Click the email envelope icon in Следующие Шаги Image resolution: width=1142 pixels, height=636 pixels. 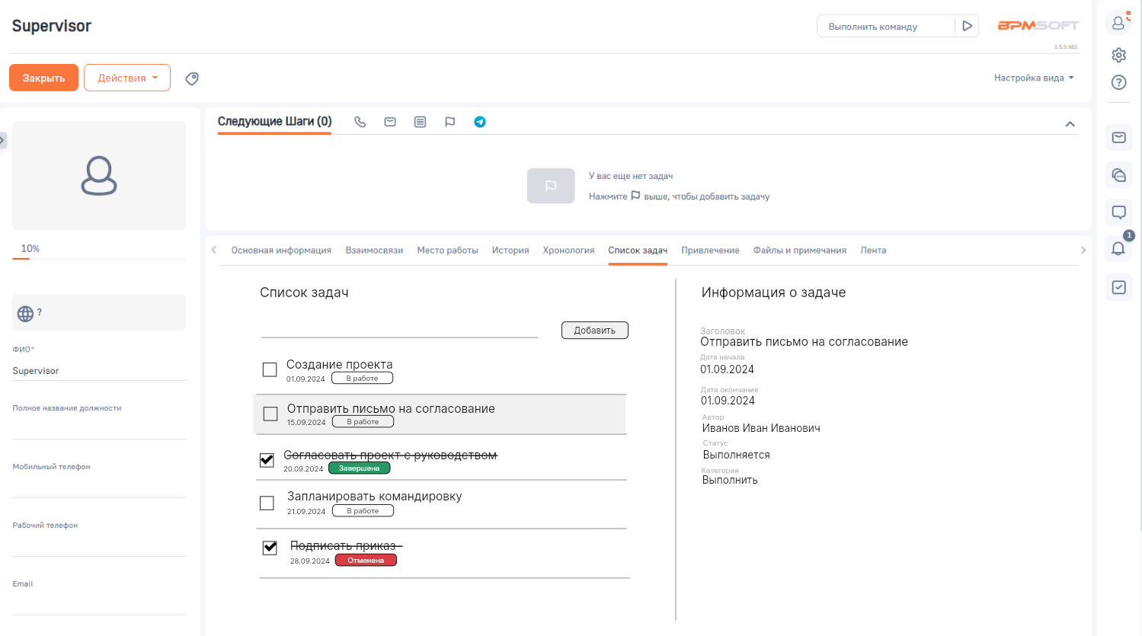click(390, 122)
